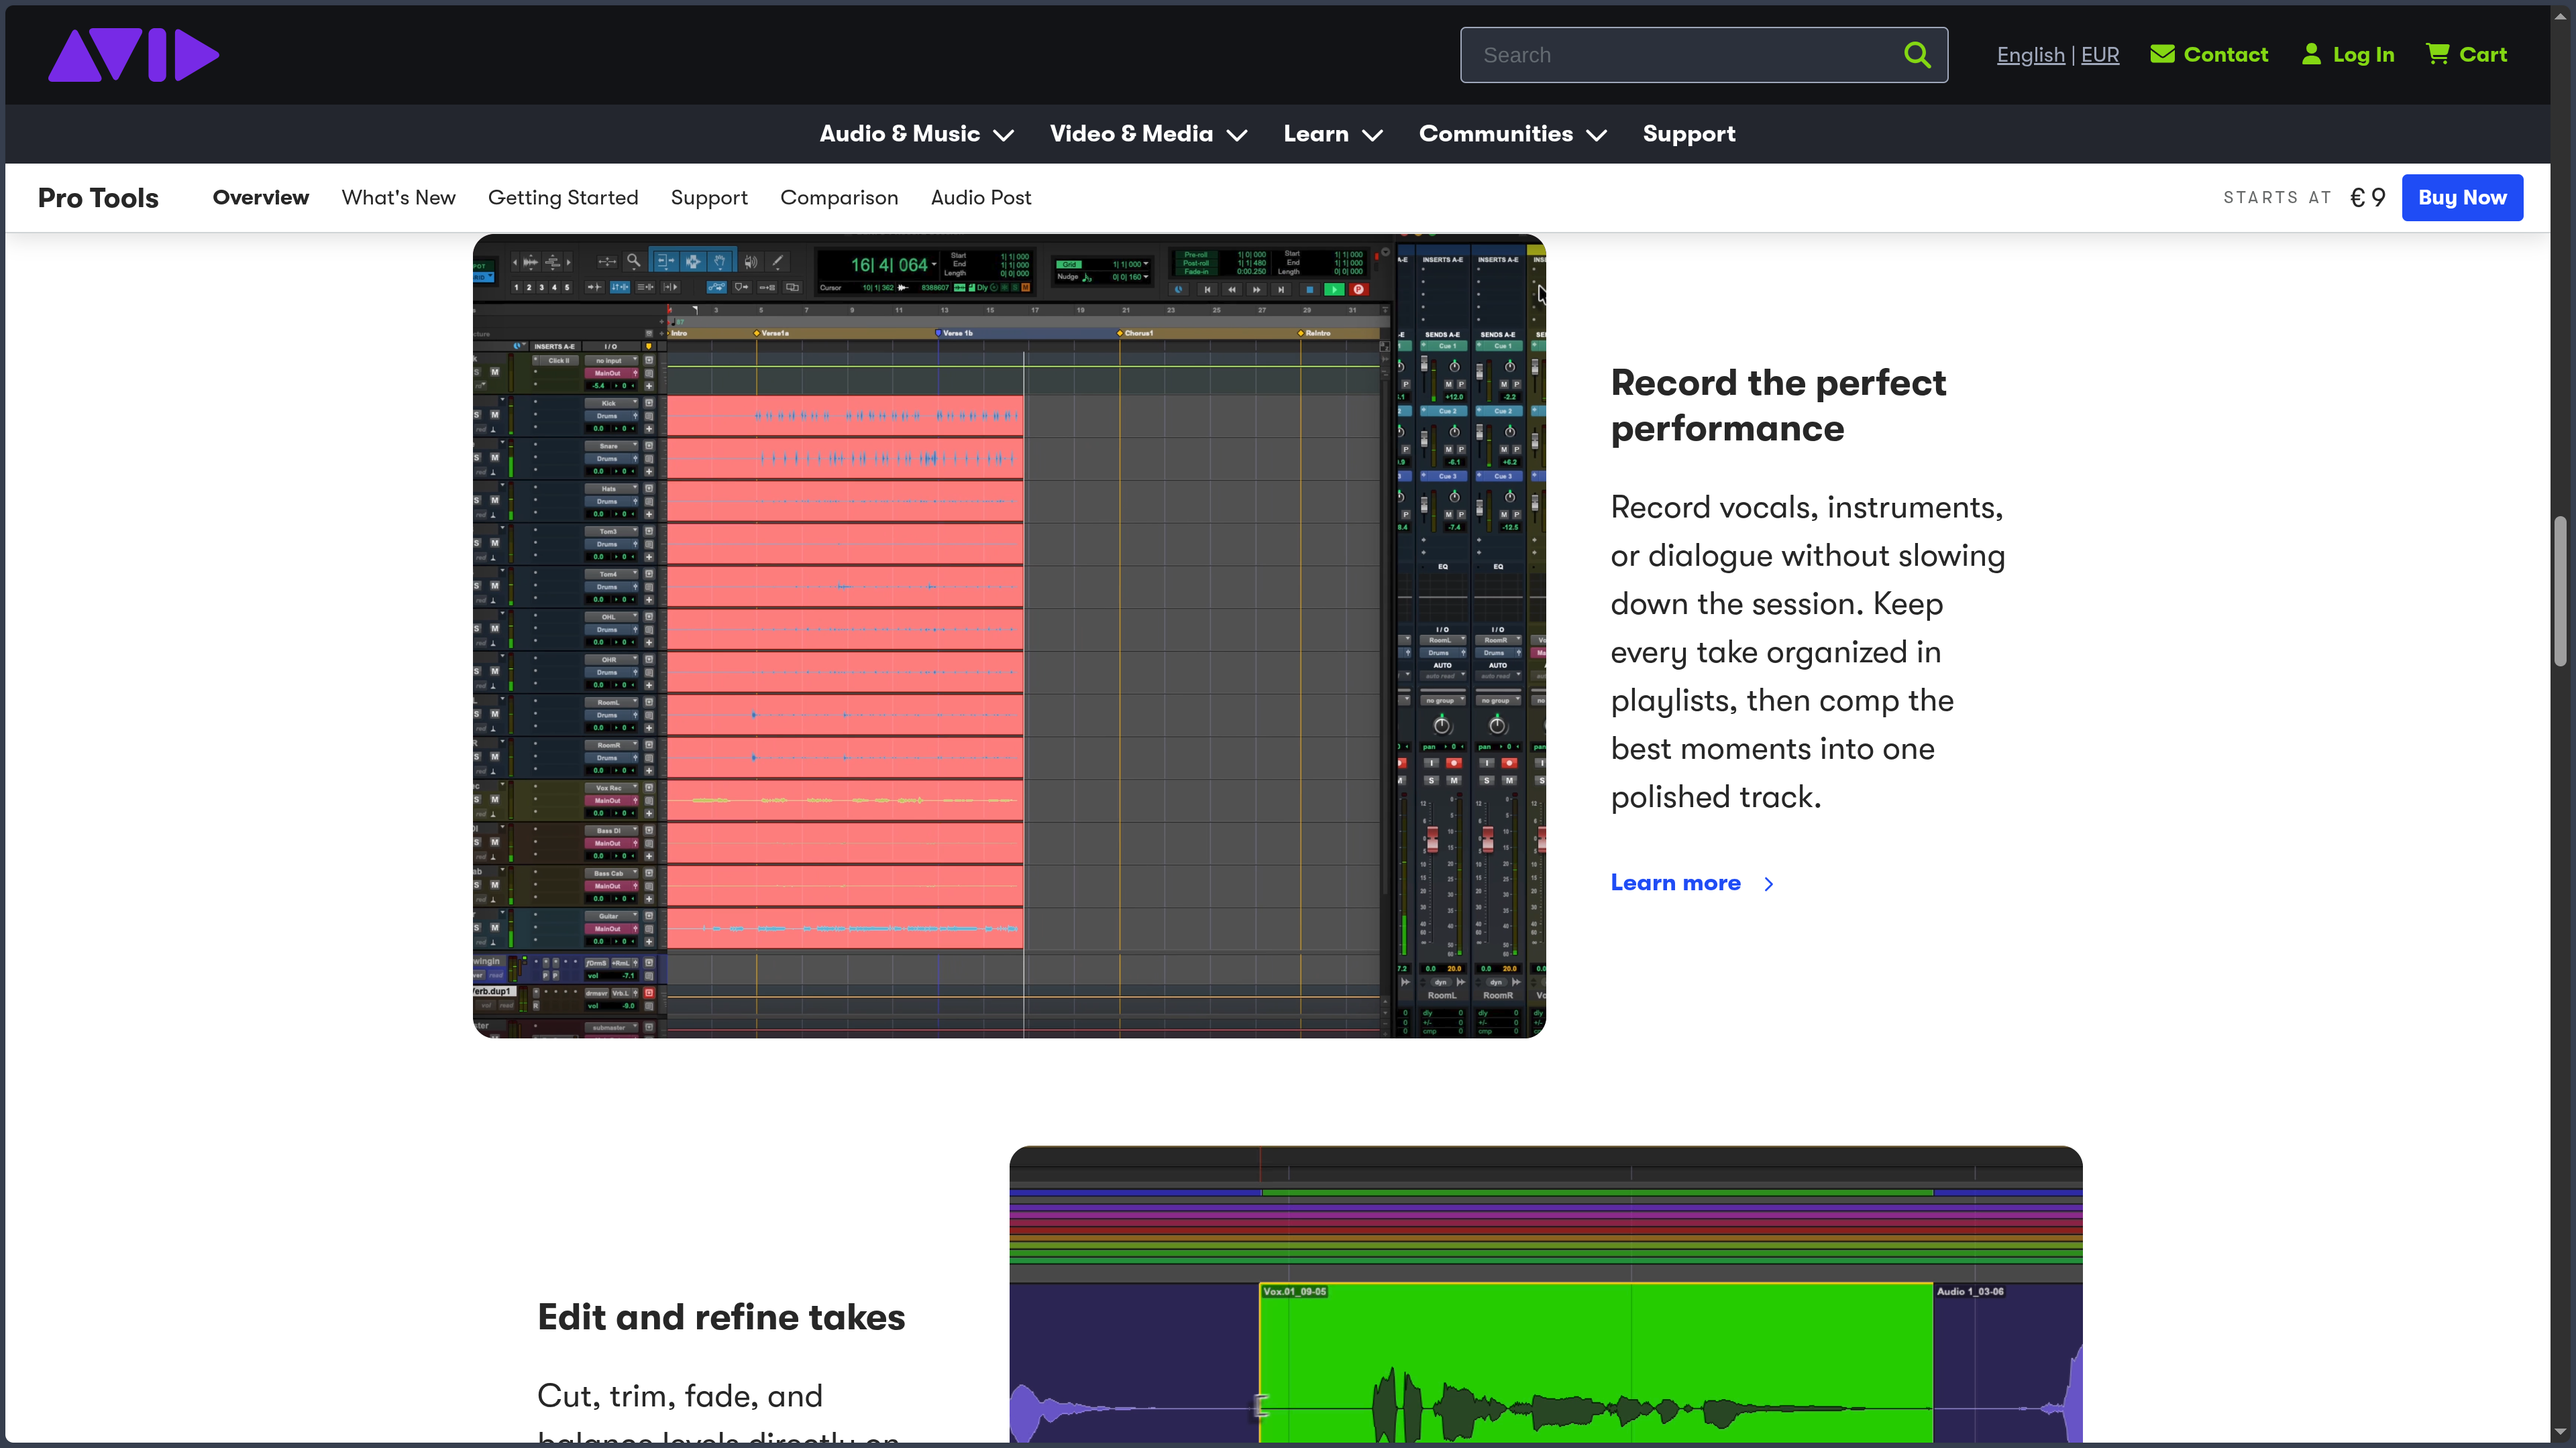Click zoom preset 1 in the Pro Tools toolbar
Image resolution: width=2576 pixels, height=1448 pixels.
pos(516,288)
